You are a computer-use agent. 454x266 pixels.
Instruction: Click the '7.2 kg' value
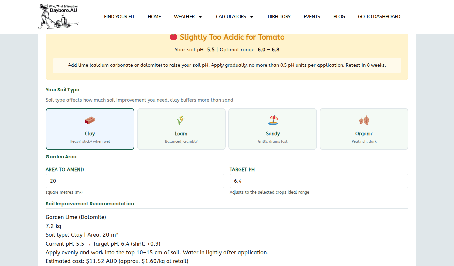[x=54, y=226]
